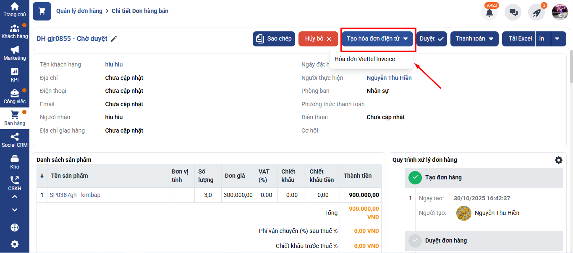Open the Kho warehouse module
Viewport: 573px width, 253px height.
point(15,162)
